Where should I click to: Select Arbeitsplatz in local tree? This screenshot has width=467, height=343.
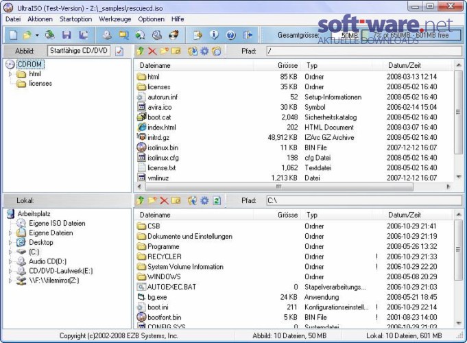[34, 213]
